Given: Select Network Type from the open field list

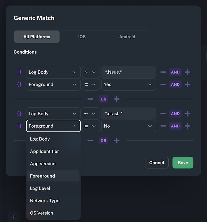Looking at the screenshot, I should [45, 201].
